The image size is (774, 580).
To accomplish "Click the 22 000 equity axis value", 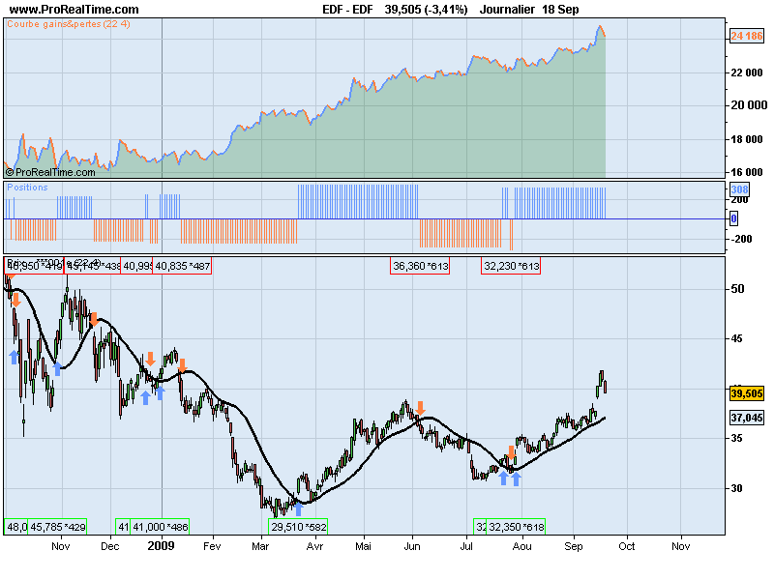I will coord(746,73).
